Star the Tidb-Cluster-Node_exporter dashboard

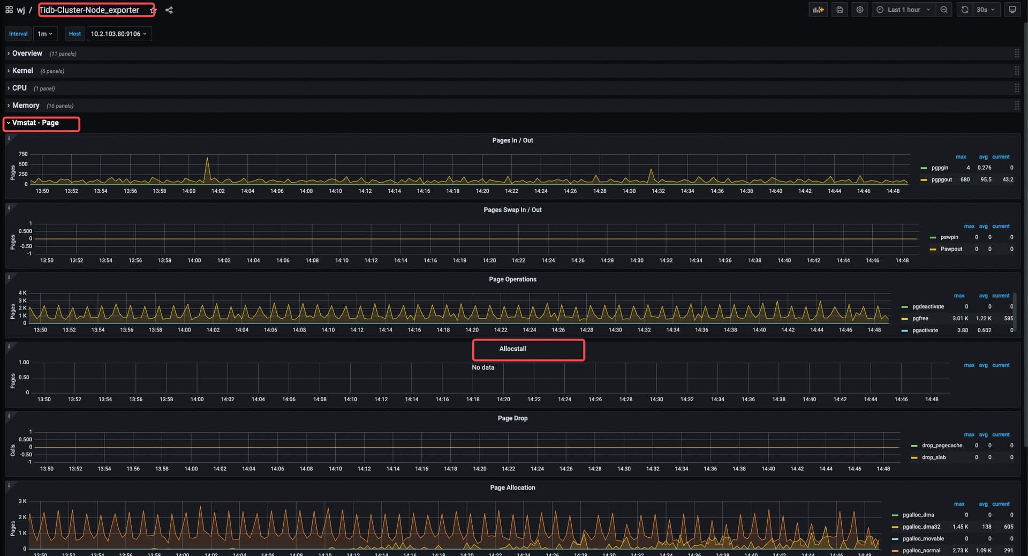(x=153, y=10)
